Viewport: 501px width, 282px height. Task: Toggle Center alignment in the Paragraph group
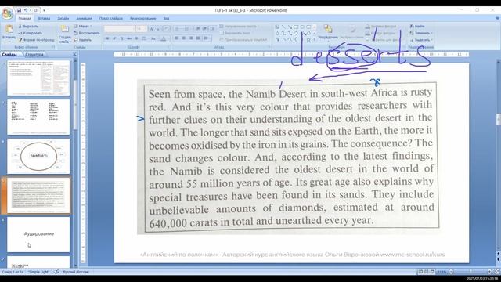(x=184, y=38)
